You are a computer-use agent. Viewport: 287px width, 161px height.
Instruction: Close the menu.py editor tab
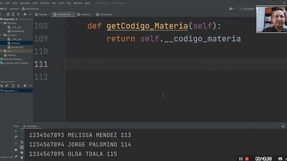(92, 14)
